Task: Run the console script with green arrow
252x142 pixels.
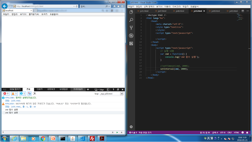Action: pyautogui.click(x=117, y=132)
